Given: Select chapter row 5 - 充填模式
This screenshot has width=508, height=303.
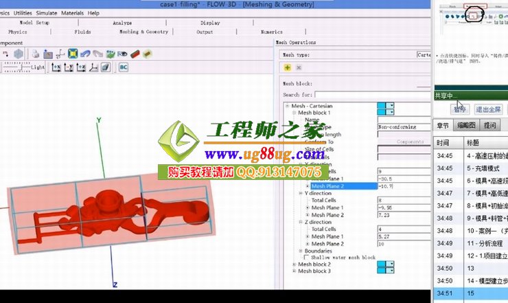Looking at the screenshot, I should click(471, 168).
